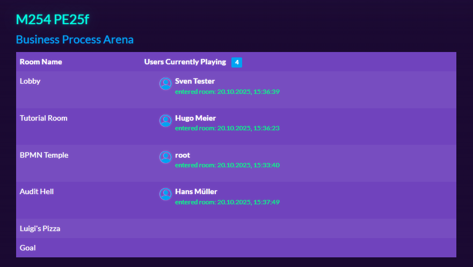Click the Hugo Meier user name
This screenshot has width=473, height=267.
click(x=195, y=118)
